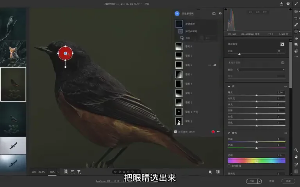Click the 曝光 exposure slider handle
Image resolution: width=300 pixels, height=187 pixels.
(x=257, y=95)
